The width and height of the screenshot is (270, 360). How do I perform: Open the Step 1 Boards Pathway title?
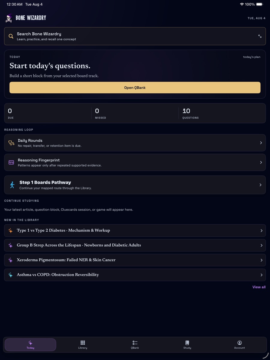[x=45, y=182]
